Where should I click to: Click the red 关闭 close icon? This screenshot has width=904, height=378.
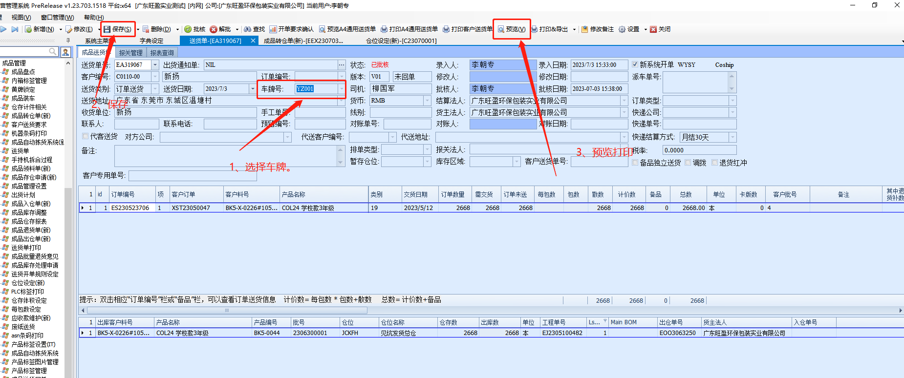click(653, 29)
